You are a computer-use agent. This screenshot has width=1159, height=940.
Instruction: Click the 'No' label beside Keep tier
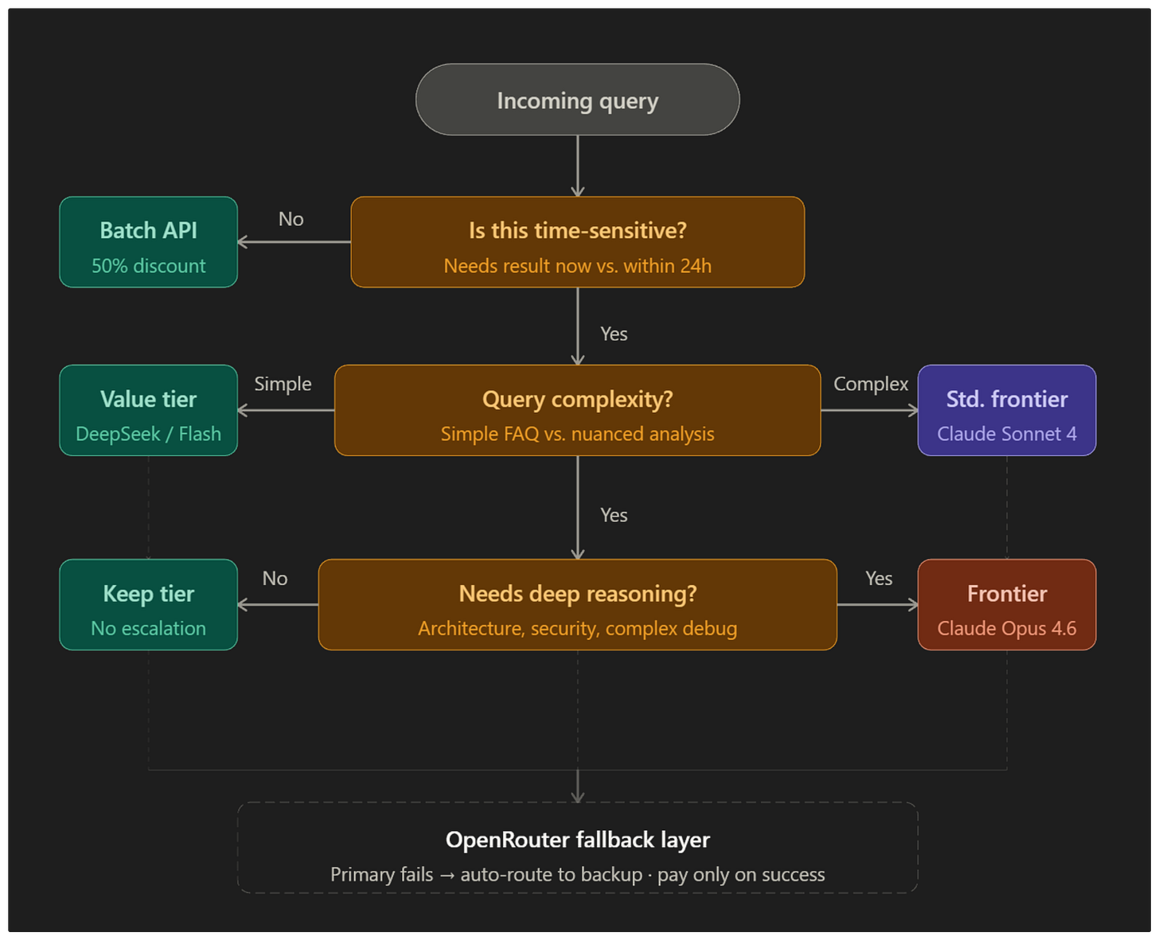point(275,579)
